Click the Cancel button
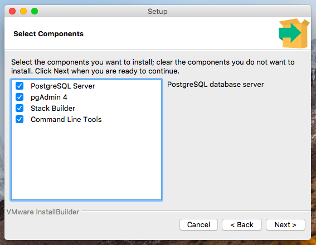 (x=198, y=224)
